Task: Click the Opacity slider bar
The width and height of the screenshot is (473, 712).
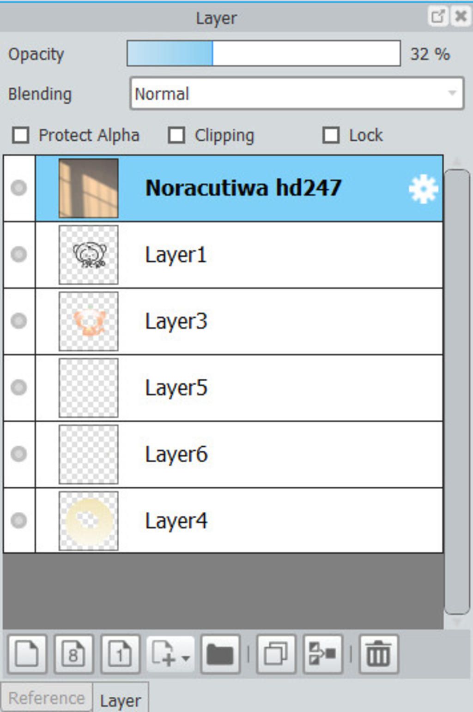Action: [263, 54]
